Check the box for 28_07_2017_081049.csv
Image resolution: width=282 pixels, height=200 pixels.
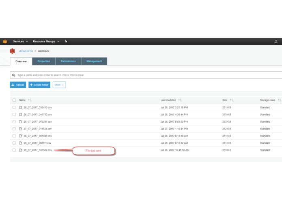click(x=14, y=136)
